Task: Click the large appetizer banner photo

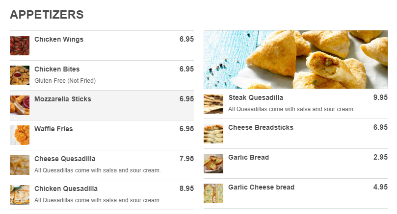Action: [x=295, y=59]
